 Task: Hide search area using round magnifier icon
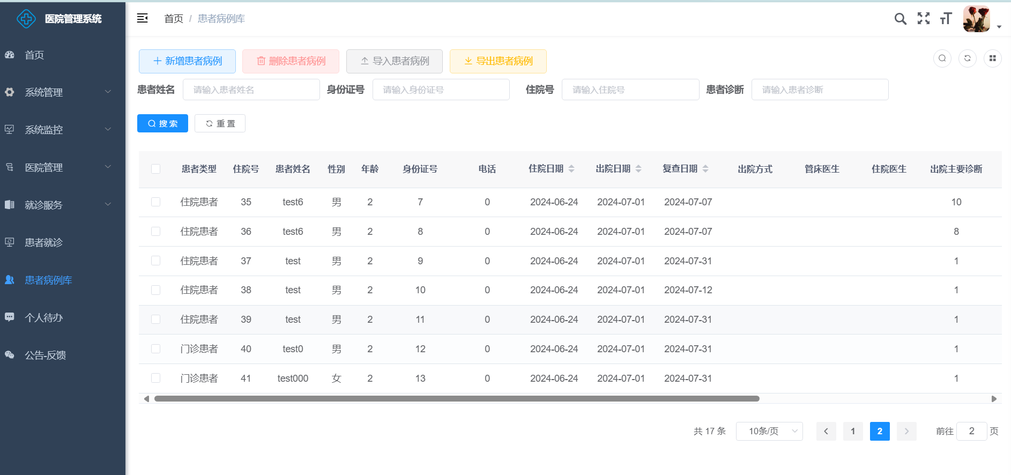click(942, 58)
